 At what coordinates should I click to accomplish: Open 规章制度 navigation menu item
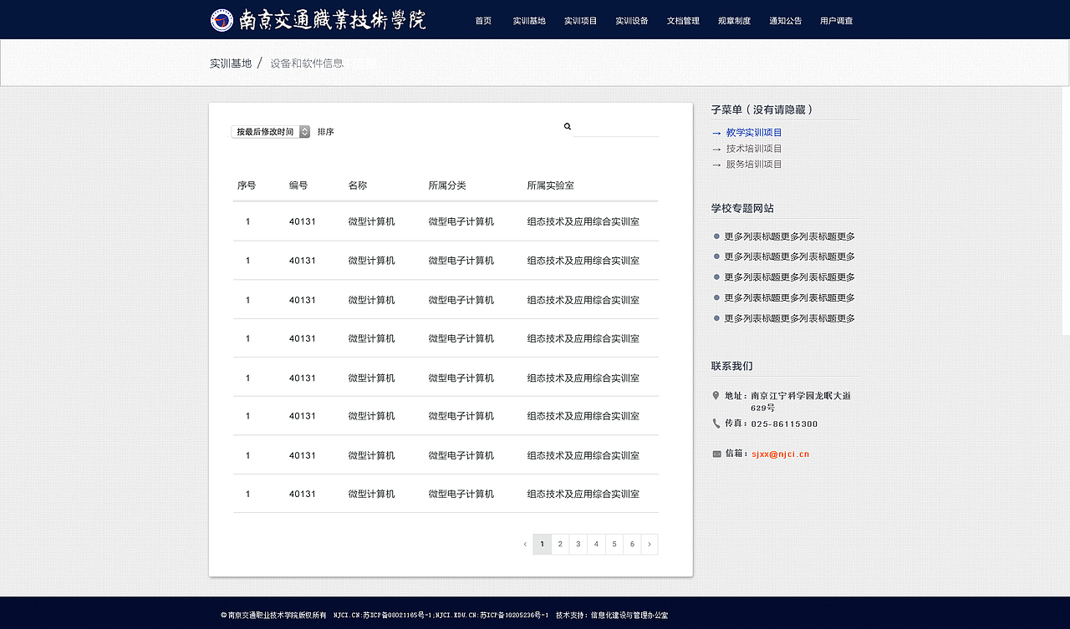(x=734, y=21)
